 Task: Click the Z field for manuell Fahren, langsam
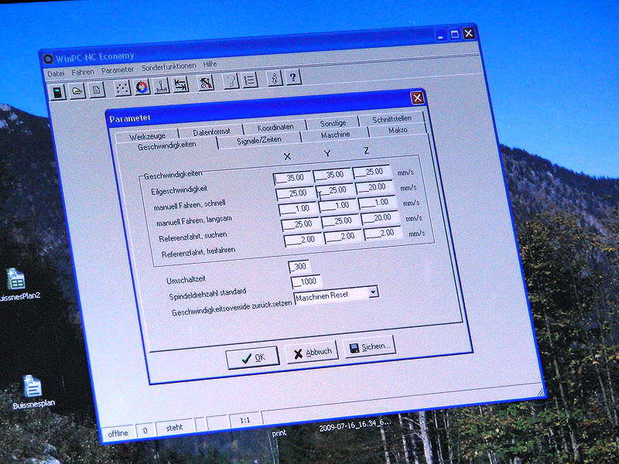coord(377,203)
